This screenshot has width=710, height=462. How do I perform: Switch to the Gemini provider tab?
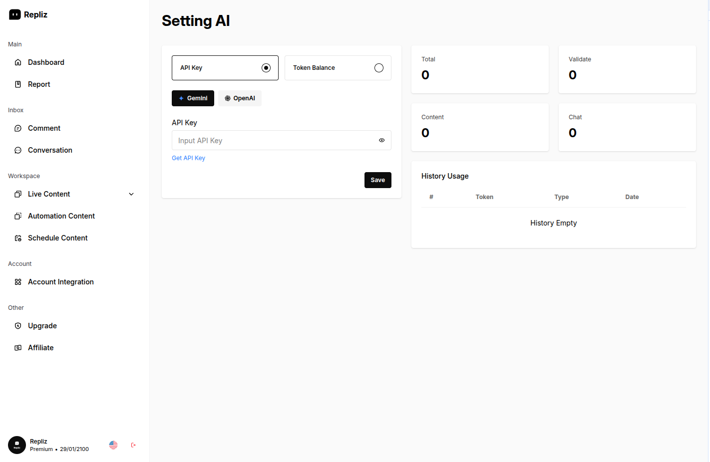(193, 98)
